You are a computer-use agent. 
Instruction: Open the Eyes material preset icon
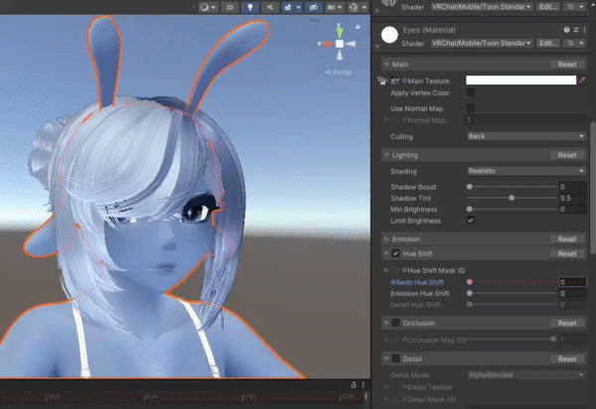(575, 32)
